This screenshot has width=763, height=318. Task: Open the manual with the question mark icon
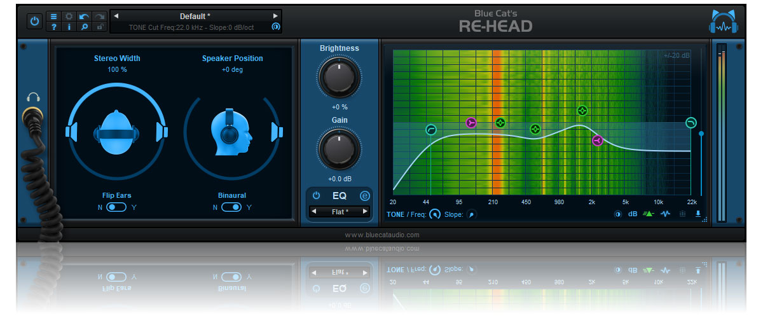54,27
